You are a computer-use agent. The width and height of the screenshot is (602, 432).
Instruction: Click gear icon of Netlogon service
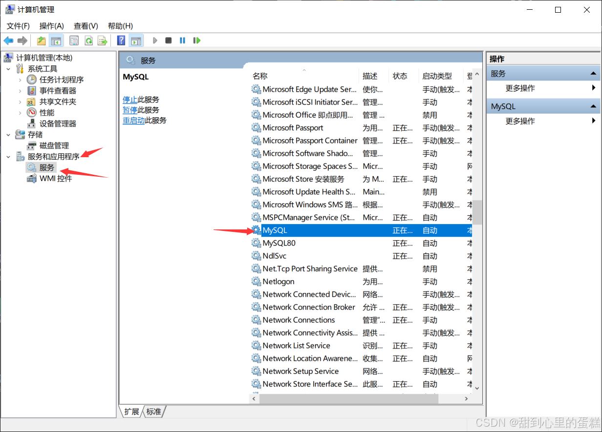pyautogui.click(x=256, y=282)
